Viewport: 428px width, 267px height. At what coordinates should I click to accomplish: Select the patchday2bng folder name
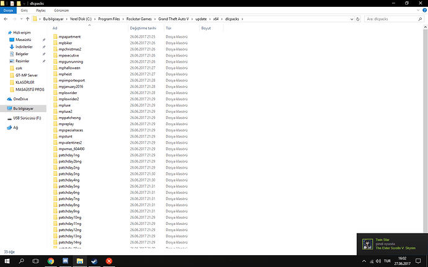point(70,162)
